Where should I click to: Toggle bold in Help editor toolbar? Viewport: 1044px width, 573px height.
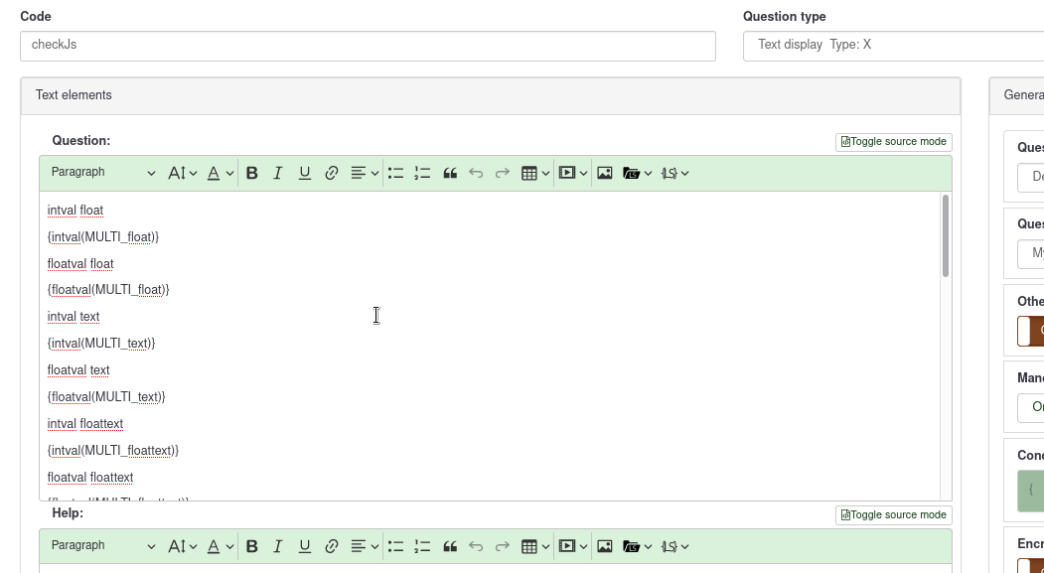pos(251,546)
